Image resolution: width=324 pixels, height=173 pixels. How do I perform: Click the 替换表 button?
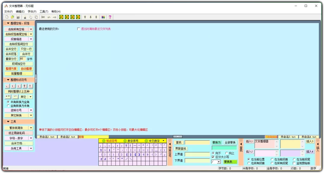[230, 162]
